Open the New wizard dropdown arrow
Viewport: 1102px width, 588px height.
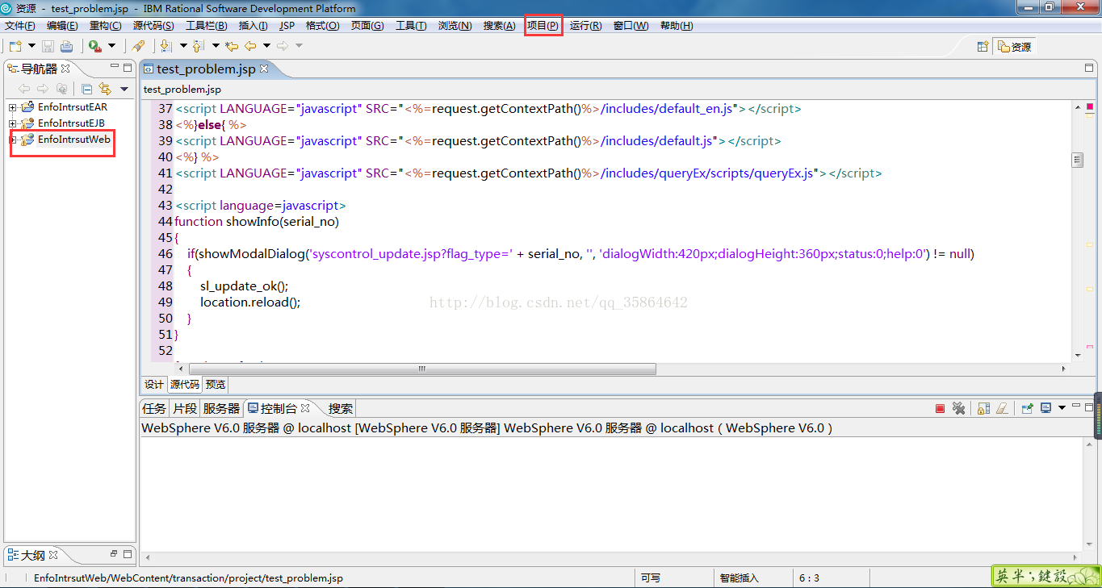(31, 46)
